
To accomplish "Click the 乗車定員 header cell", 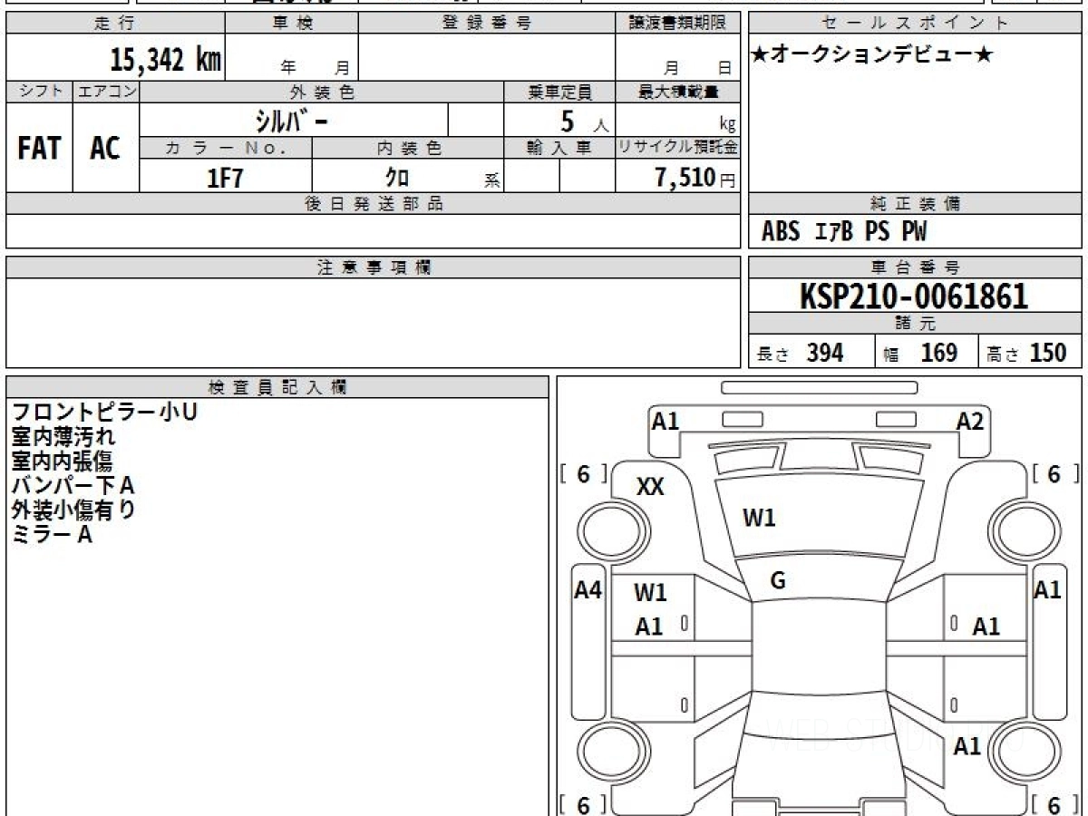I will pyautogui.click(x=559, y=92).
